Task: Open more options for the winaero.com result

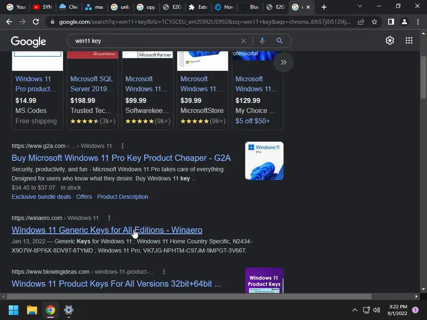Action: click(x=109, y=218)
